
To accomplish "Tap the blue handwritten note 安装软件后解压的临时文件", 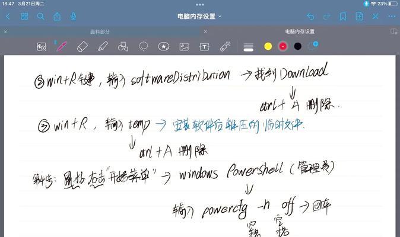I will tap(239, 125).
